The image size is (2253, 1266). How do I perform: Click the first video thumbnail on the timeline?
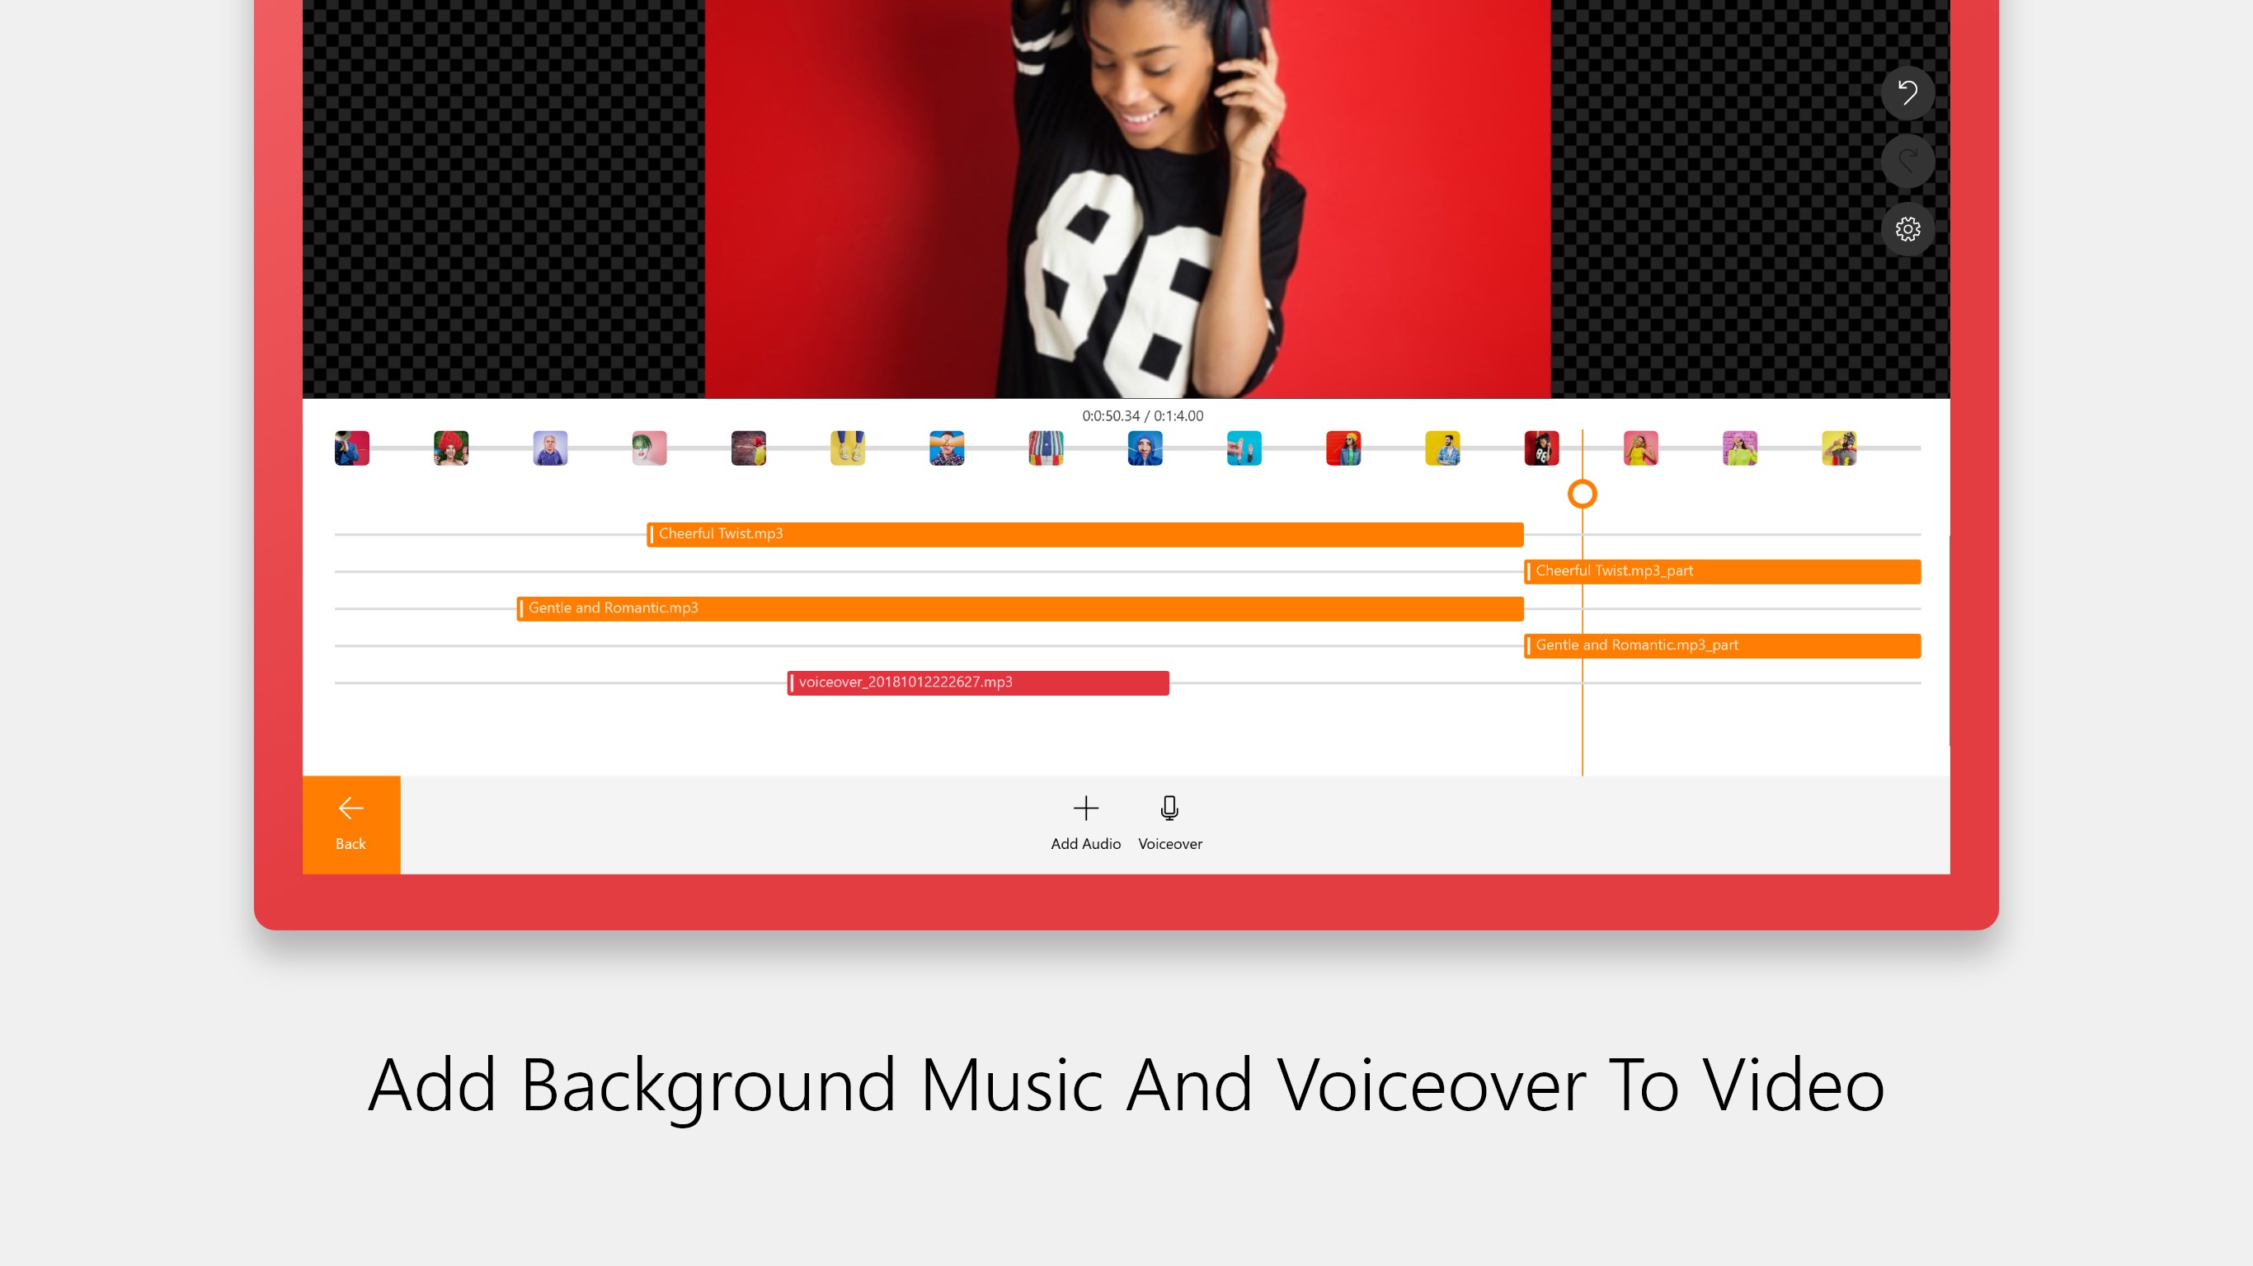pos(350,448)
